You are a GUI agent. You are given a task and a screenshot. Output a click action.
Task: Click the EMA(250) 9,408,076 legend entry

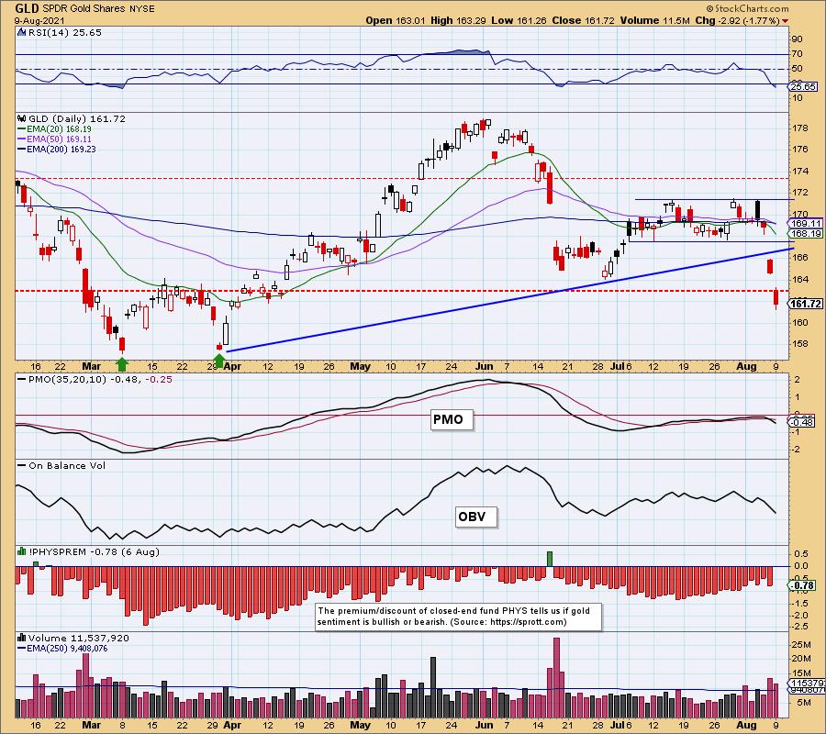(x=62, y=648)
